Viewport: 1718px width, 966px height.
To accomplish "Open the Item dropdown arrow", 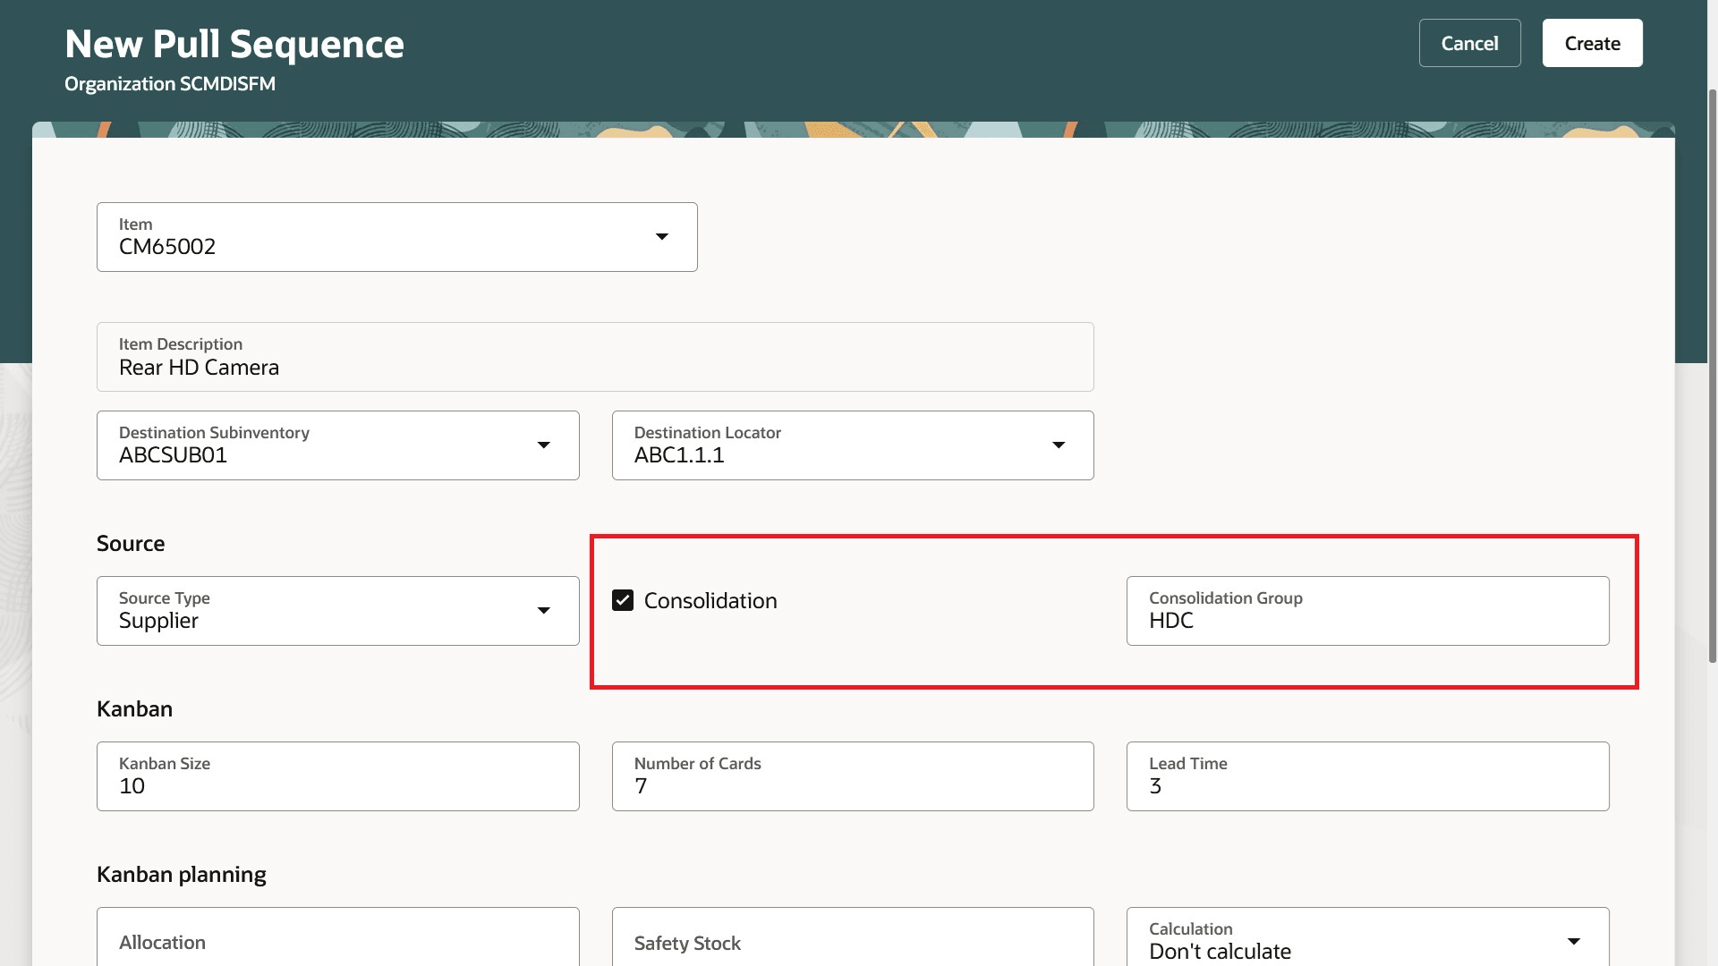I will [x=662, y=237].
